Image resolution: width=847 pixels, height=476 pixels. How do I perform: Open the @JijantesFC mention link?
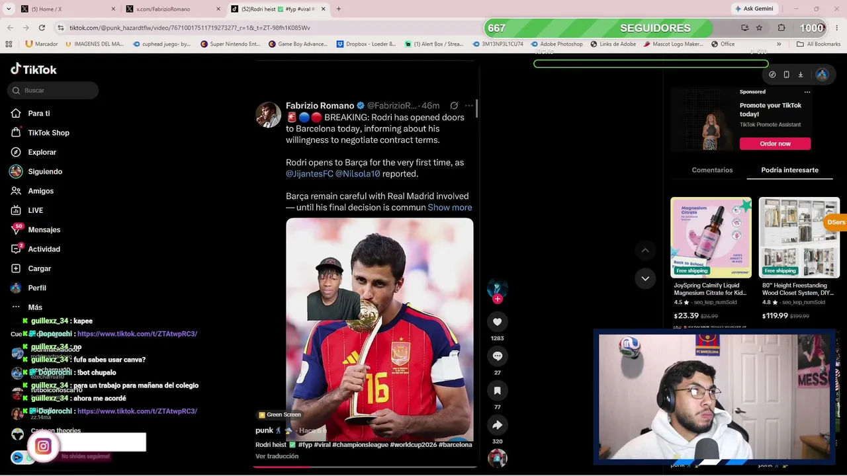click(x=309, y=174)
